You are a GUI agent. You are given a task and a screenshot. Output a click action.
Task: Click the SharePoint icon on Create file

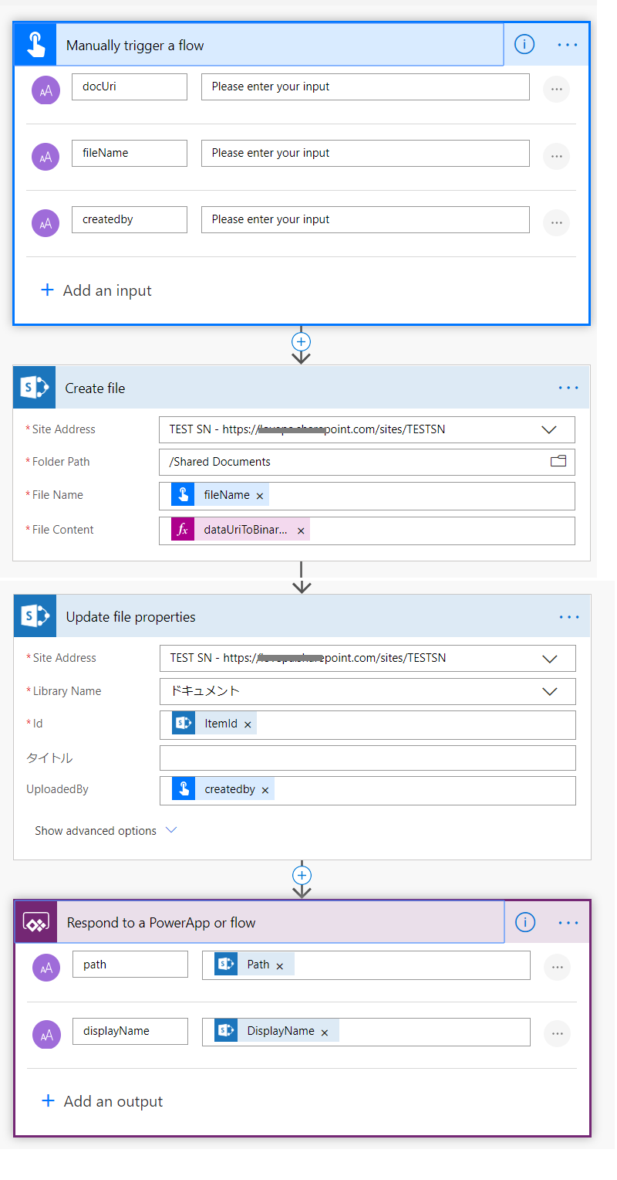tap(35, 388)
